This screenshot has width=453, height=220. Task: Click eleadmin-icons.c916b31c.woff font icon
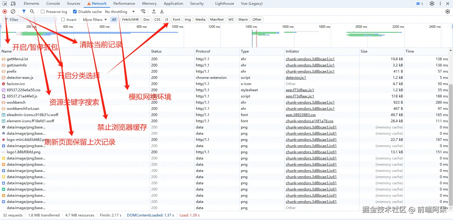(4, 115)
